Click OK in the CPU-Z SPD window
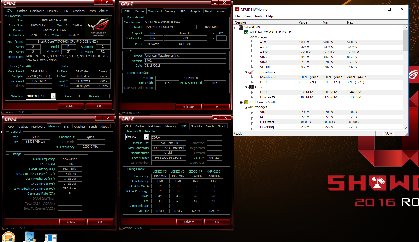 [x=217, y=222]
